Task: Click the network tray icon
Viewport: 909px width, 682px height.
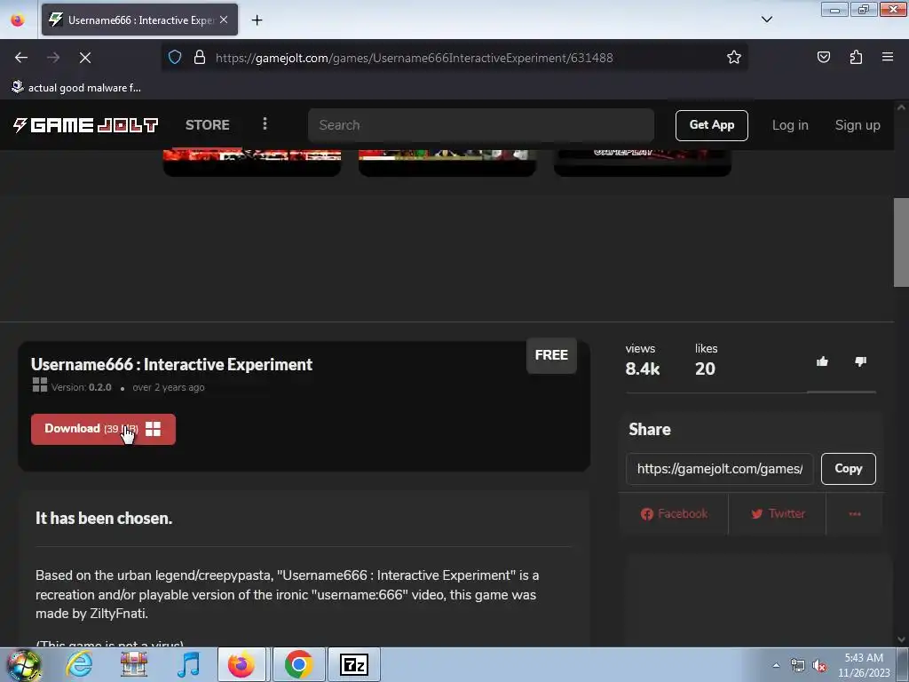Action: coord(798,666)
